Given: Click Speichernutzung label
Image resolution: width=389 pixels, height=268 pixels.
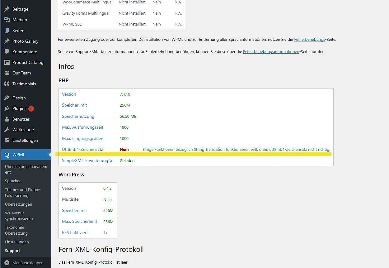Looking at the screenshot, I should pyautogui.click(x=78, y=117).
